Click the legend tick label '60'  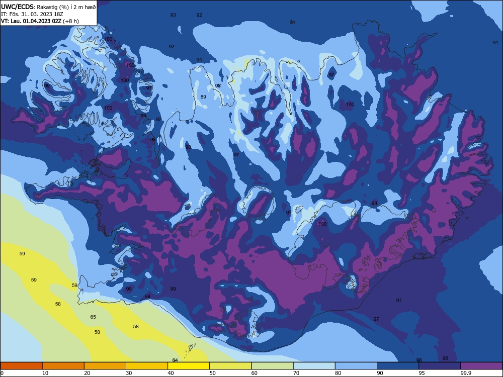coord(255,373)
